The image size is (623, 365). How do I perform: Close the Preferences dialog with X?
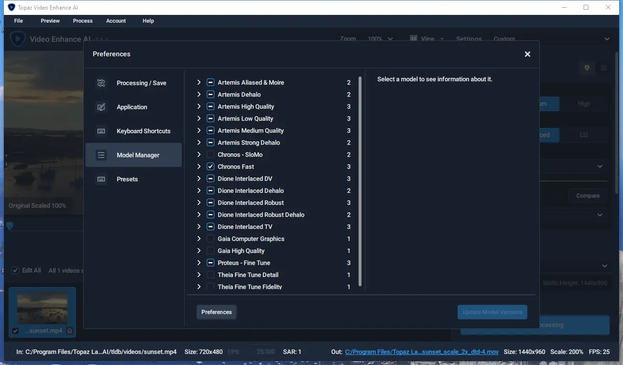[527, 54]
